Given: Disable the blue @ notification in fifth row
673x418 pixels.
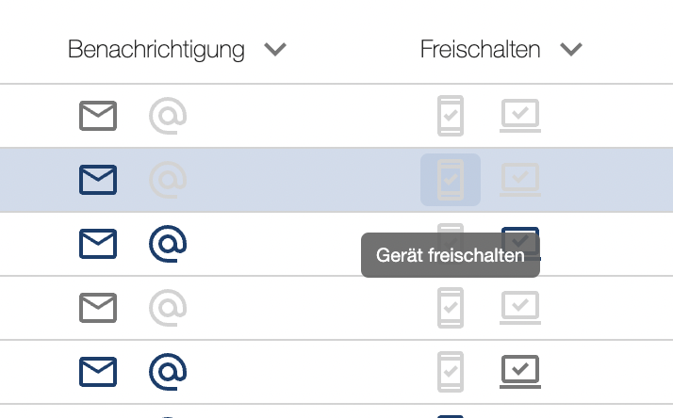Looking at the screenshot, I should [168, 372].
